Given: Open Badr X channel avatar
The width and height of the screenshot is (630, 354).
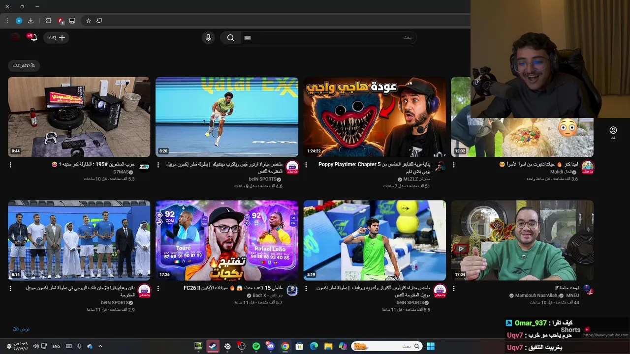Looking at the screenshot, I should coord(292,291).
